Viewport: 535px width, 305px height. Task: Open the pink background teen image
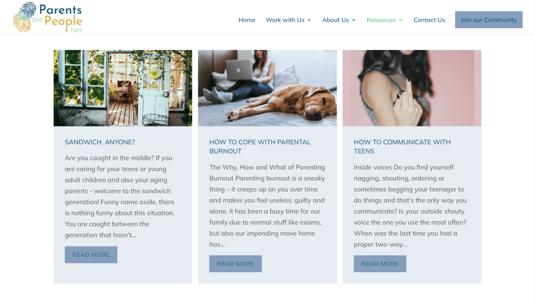pyautogui.click(x=412, y=88)
